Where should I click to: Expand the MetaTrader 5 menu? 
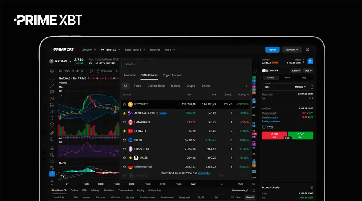pyautogui.click(x=135, y=49)
